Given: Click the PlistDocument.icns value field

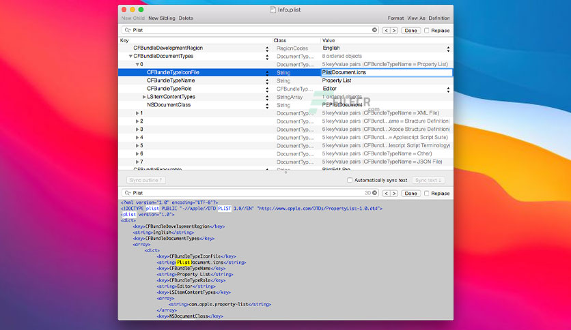Looking at the screenshot, I should [x=387, y=73].
